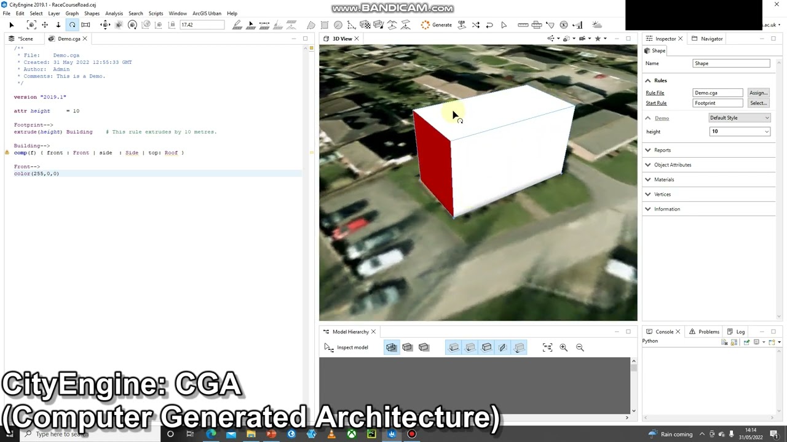This screenshot has width=787, height=442.
Task: Frame the model in Model Hierarchy
Action: click(547, 347)
